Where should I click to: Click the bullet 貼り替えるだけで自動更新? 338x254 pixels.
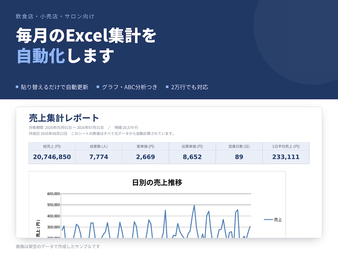click(x=52, y=87)
